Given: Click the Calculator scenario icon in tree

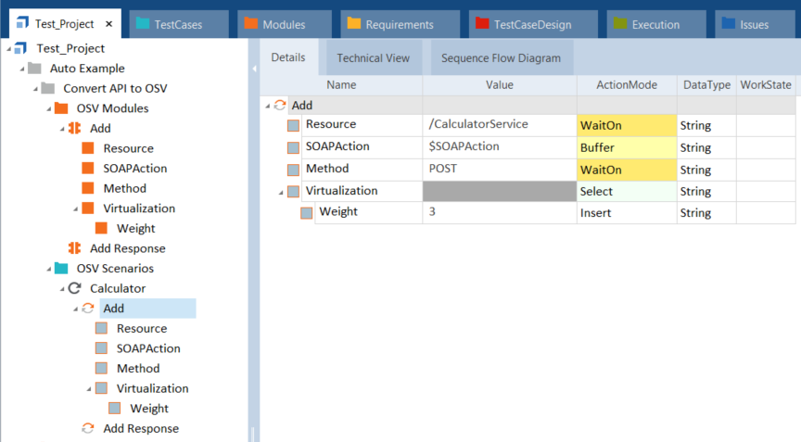Looking at the screenshot, I should (x=75, y=288).
